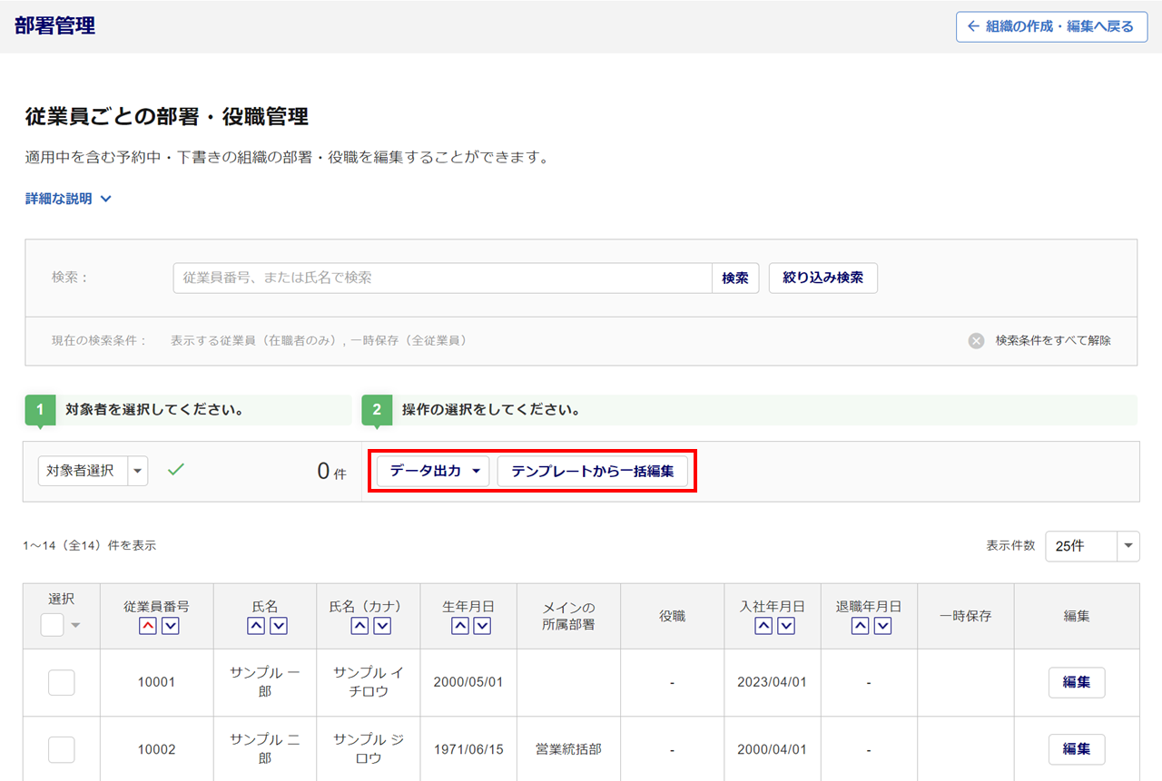Sort 氏名 column ascending arrow

click(256, 626)
